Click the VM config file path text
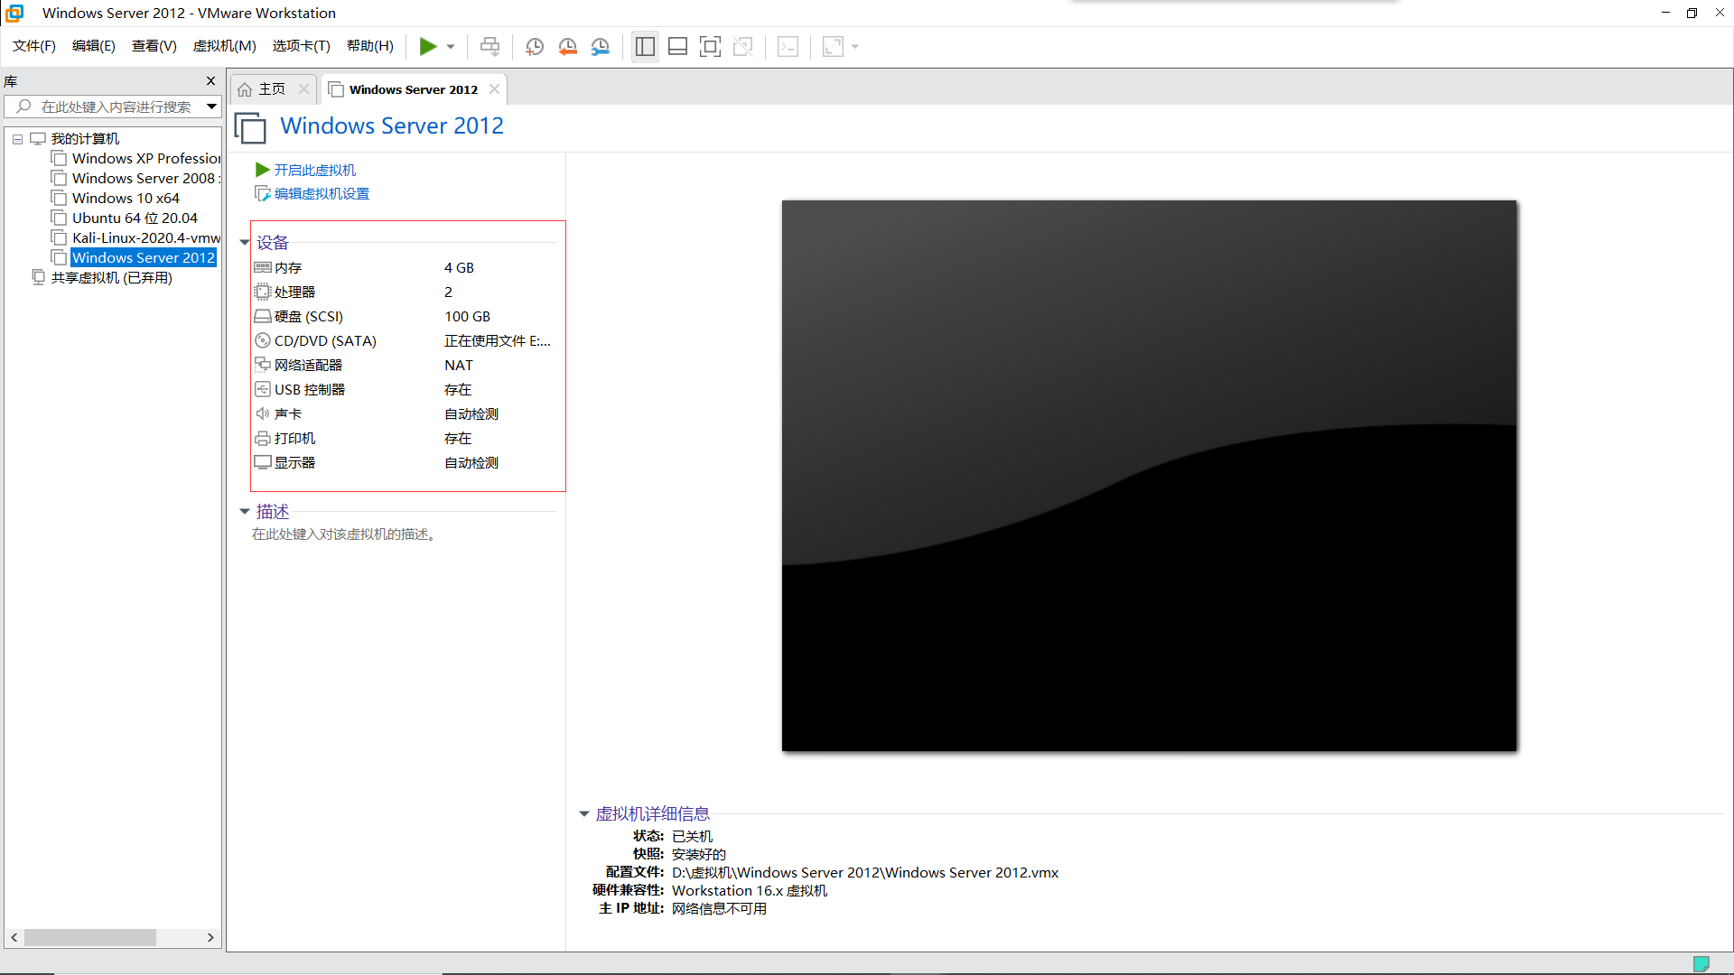The width and height of the screenshot is (1734, 975). click(865, 872)
